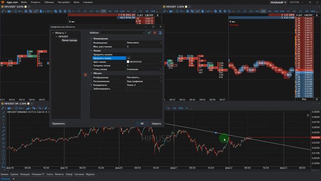Collapse HIFIUSDT tree node in dialog

click(x=56, y=37)
